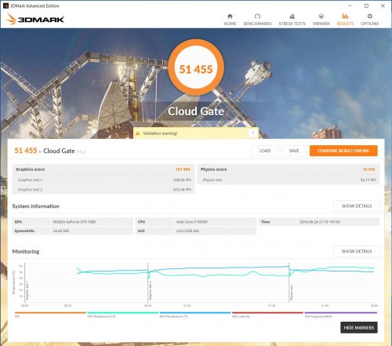The width and height of the screenshot is (392, 346).
Task: Click the validation warning triangle icon
Action: pos(138,133)
